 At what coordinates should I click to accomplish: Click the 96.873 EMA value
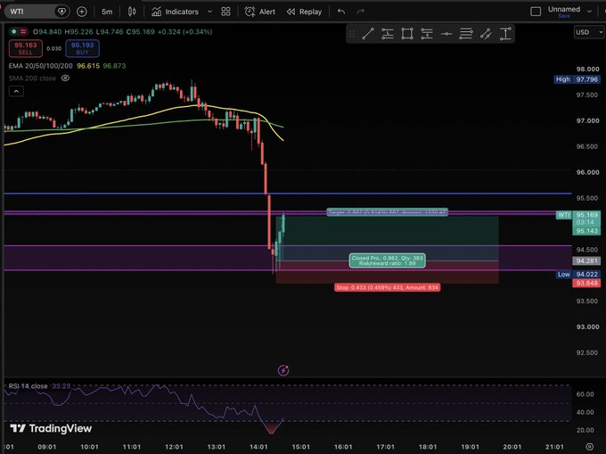(x=114, y=66)
